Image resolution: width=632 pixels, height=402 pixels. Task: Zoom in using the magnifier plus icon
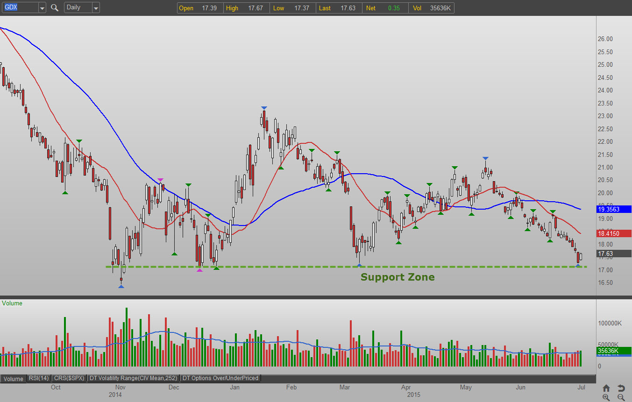point(606,397)
